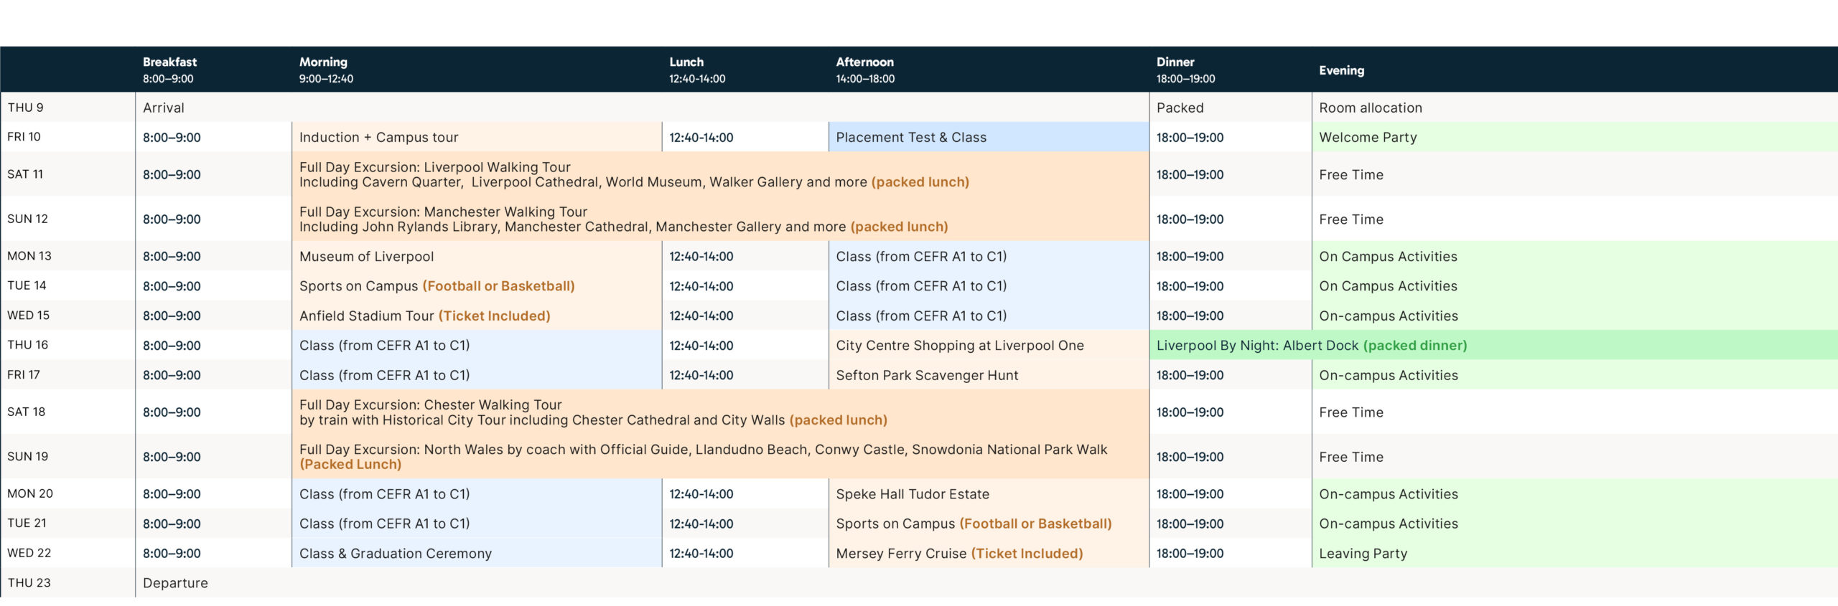Select the Morning 9:00–12:40 column header

pyautogui.click(x=326, y=70)
